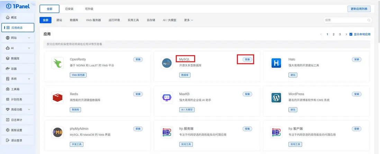Screen dimensions: 380x154
Task: Expand the AI sidebar menu
Action: 18,48
